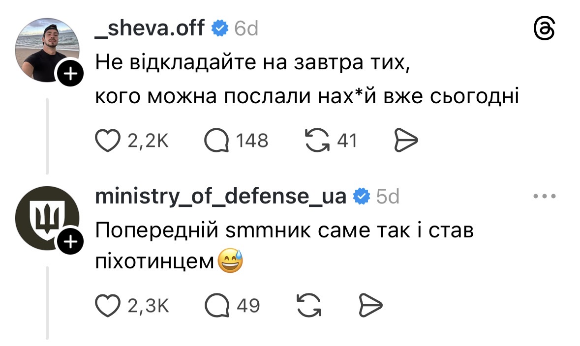Click ministry_of_defense_ua blue verified badge

pos(362,197)
